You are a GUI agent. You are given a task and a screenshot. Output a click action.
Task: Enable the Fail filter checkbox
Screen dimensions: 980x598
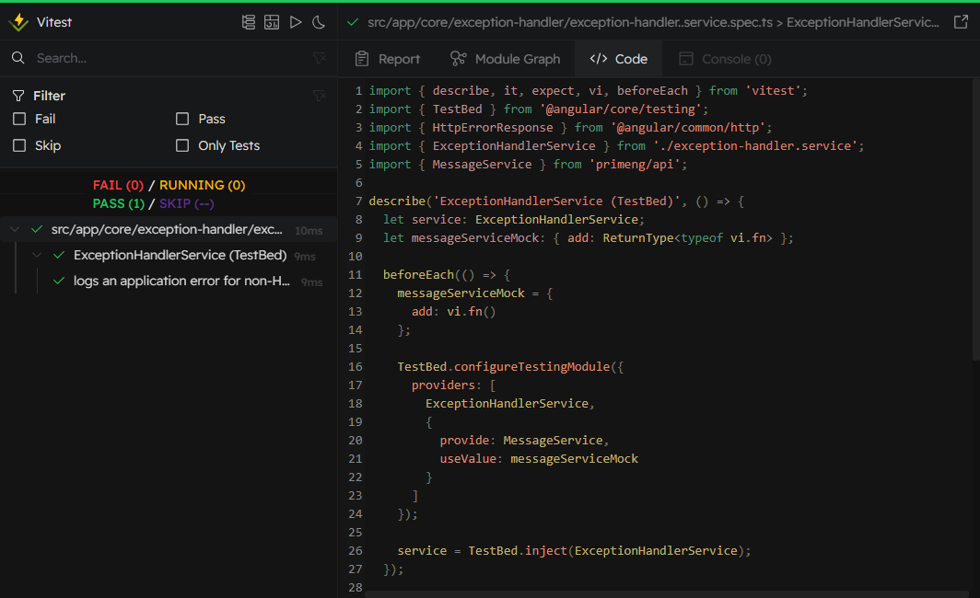19,119
